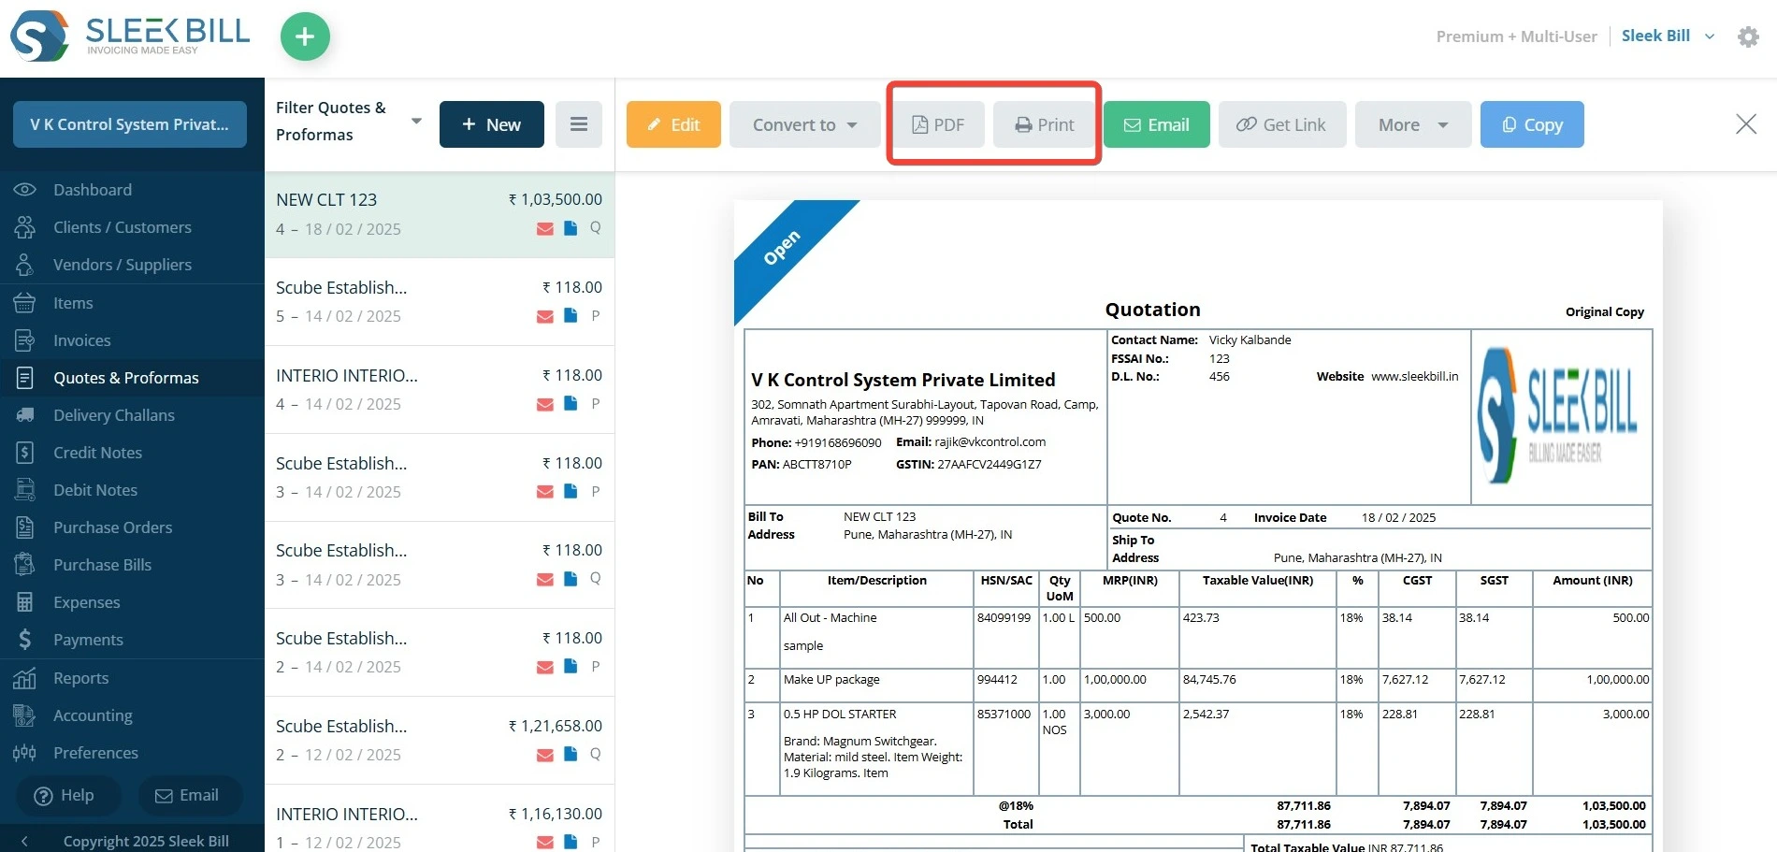The image size is (1777, 852).
Task: Click the Clients / Customers people icon
Action: click(25, 227)
